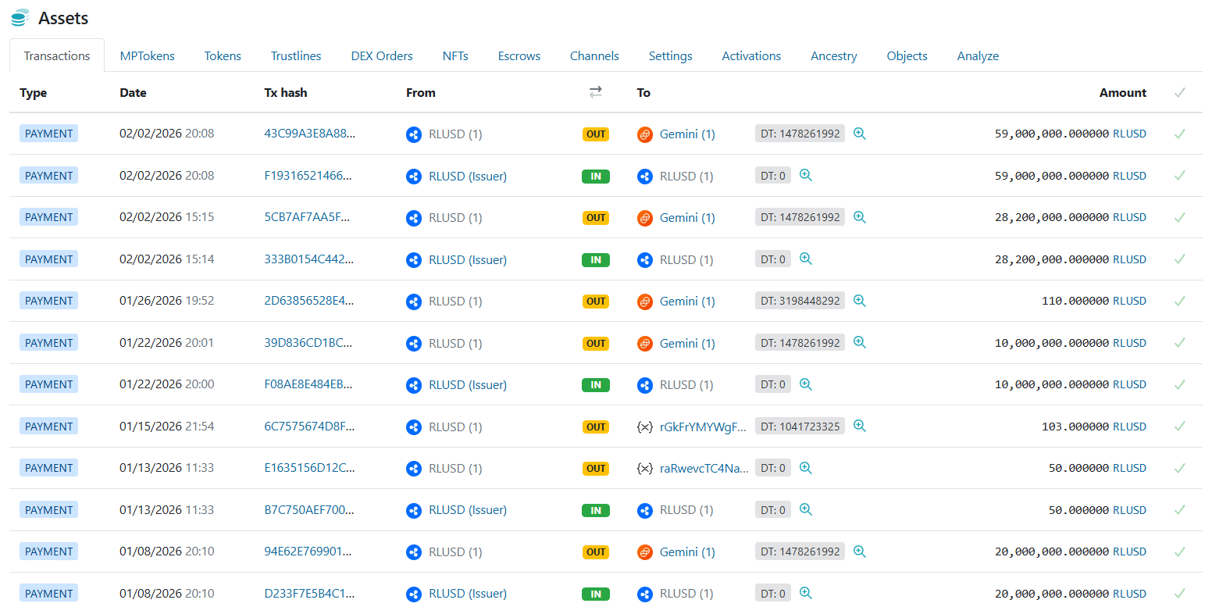Open the raRwevcTC4Na destination address link

[x=704, y=469]
